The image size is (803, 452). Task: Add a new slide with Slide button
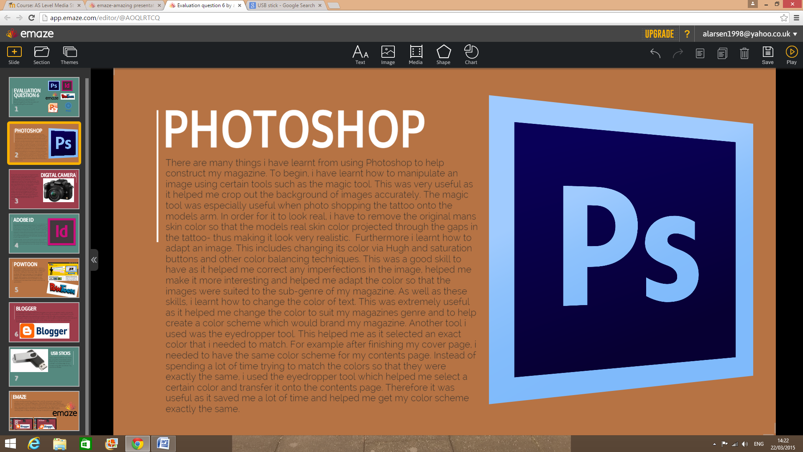[x=14, y=55]
